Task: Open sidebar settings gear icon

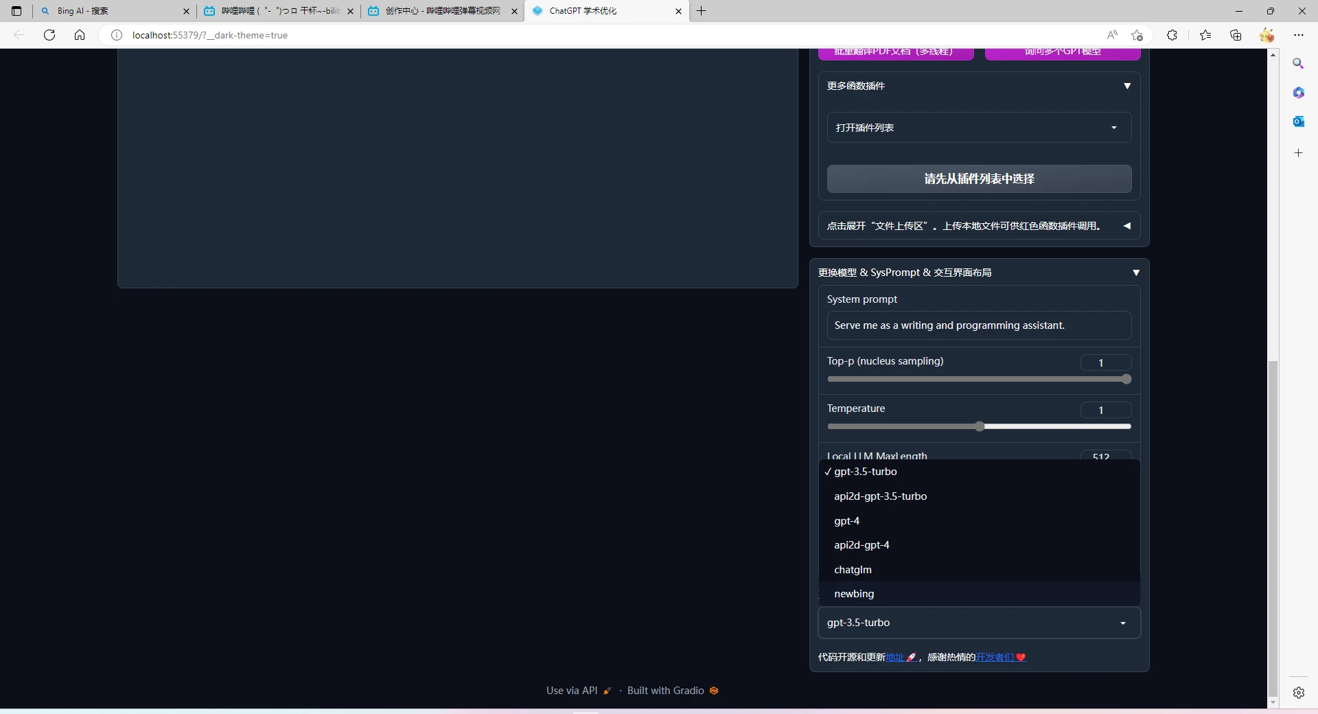Action: pos(1298,693)
